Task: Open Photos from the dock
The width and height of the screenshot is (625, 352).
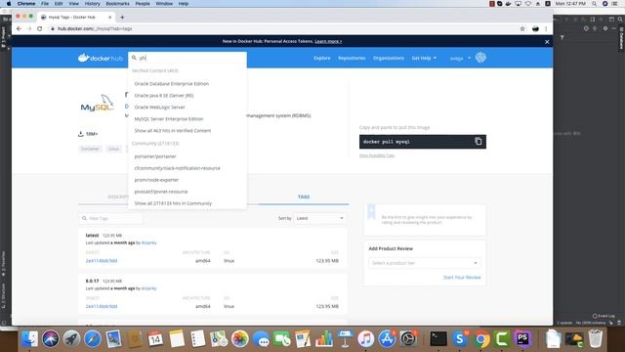Action: [x=239, y=339]
